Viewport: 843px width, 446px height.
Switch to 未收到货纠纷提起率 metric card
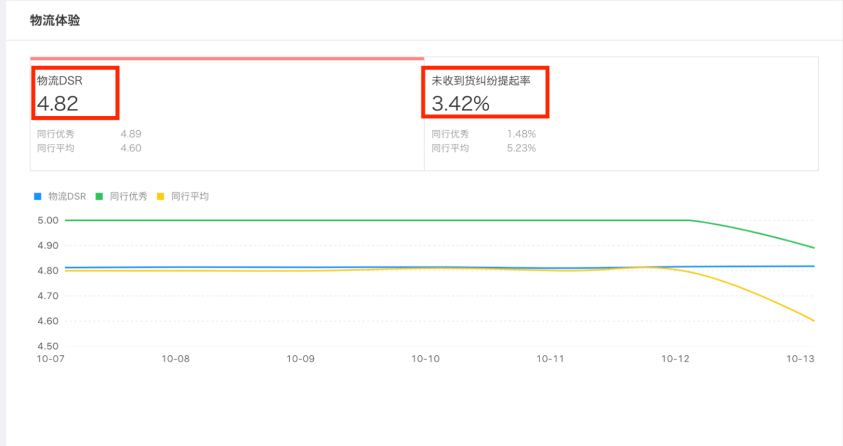[x=620, y=114]
